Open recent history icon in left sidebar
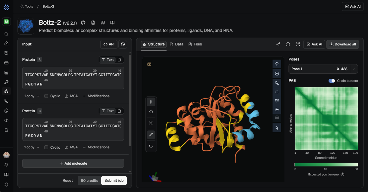Image resolution: width=368 pixels, height=192 pixels. pos(6,53)
